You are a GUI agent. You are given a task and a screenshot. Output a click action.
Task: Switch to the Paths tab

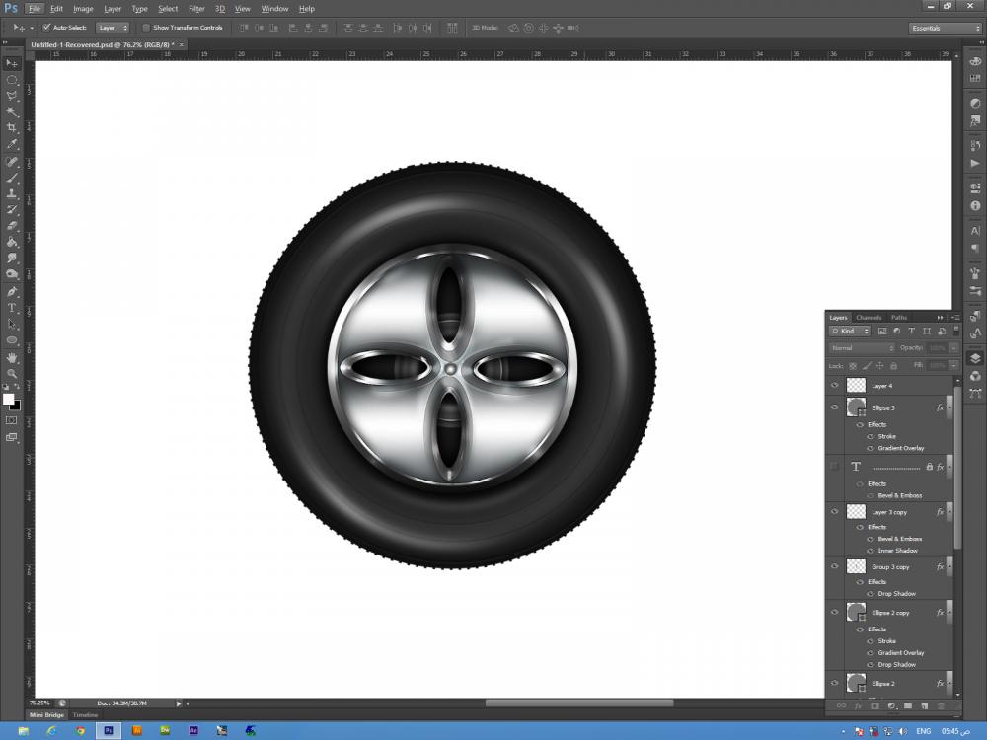[899, 317]
